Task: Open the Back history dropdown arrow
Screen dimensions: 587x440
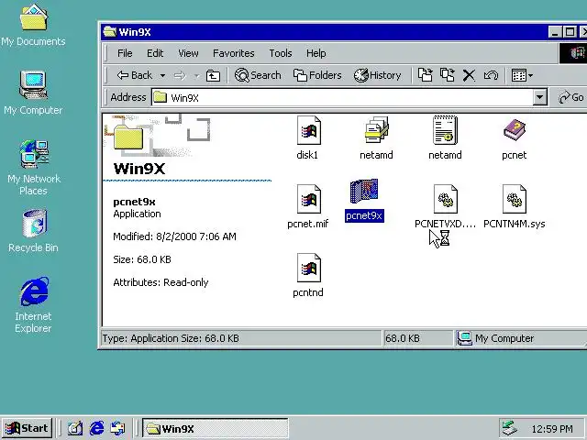Action: click(x=162, y=75)
